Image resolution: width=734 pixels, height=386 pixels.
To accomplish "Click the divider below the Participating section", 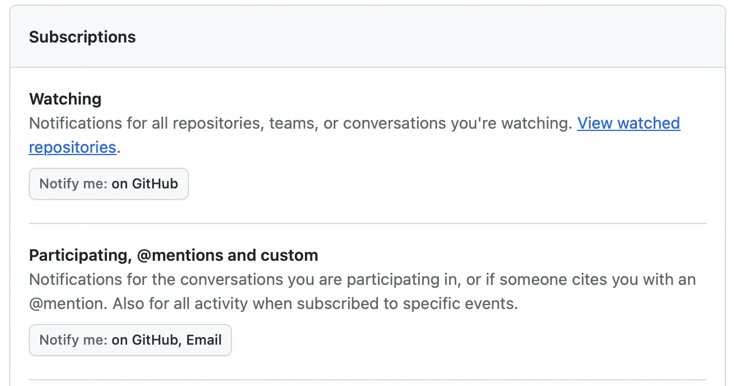I will 368,380.
